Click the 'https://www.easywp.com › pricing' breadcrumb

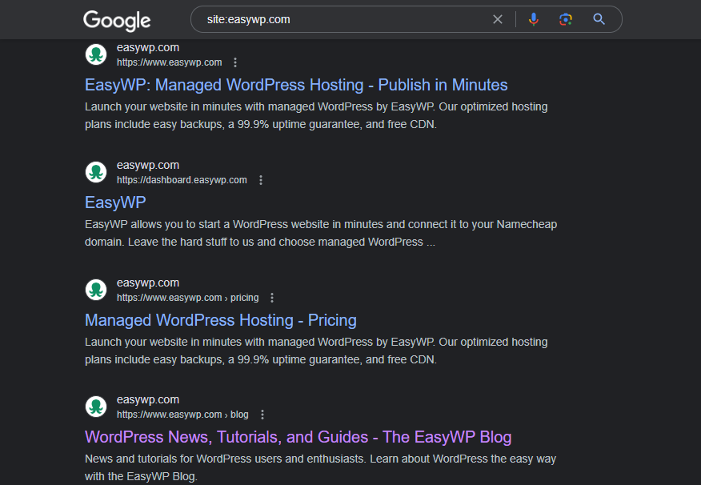[x=188, y=298]
